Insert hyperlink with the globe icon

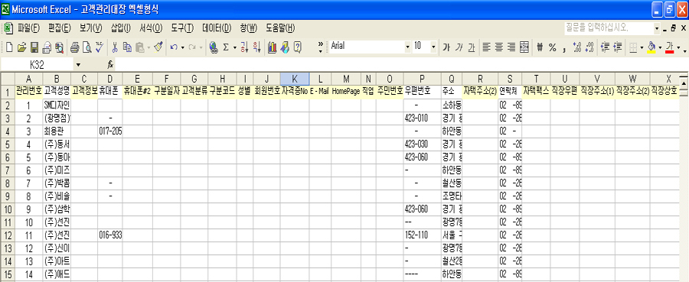tap(214, 47)
